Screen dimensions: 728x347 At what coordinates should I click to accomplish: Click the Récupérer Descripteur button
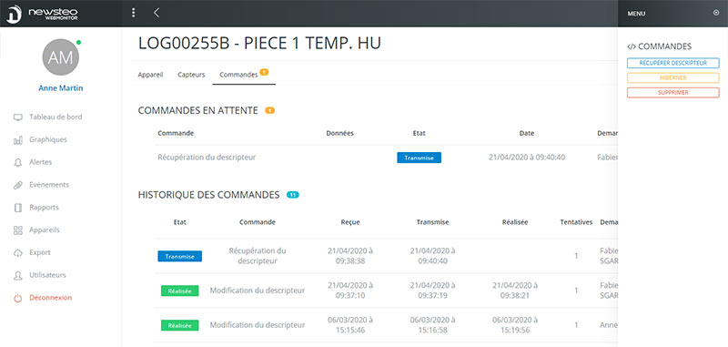(x=672, y=63)
